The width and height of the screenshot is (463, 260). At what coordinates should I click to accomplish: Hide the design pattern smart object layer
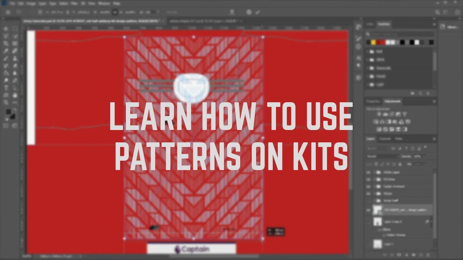coord(369,210)
